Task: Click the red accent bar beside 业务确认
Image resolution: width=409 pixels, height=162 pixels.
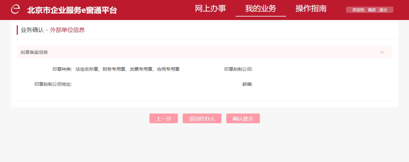Action: (17, 30)
